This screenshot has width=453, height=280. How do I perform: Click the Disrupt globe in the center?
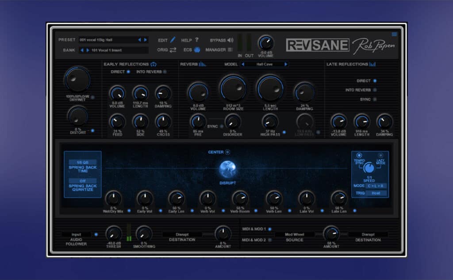[227, 169]
